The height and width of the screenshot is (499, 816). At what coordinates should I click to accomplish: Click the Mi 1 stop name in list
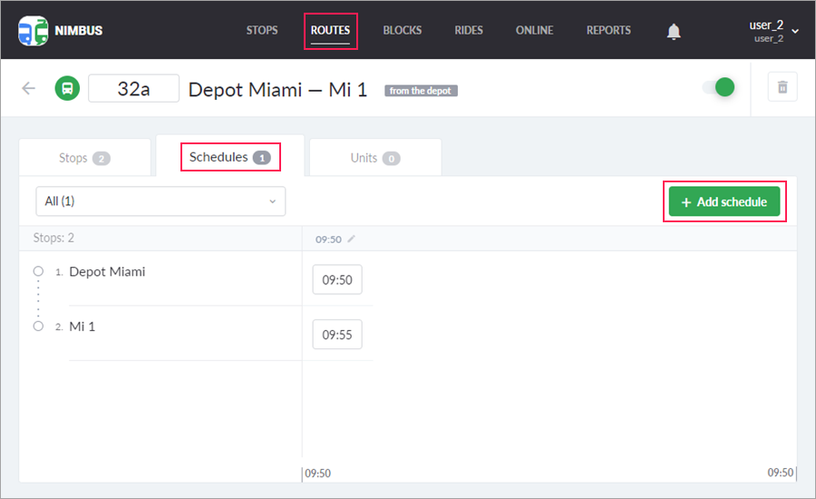83,327
